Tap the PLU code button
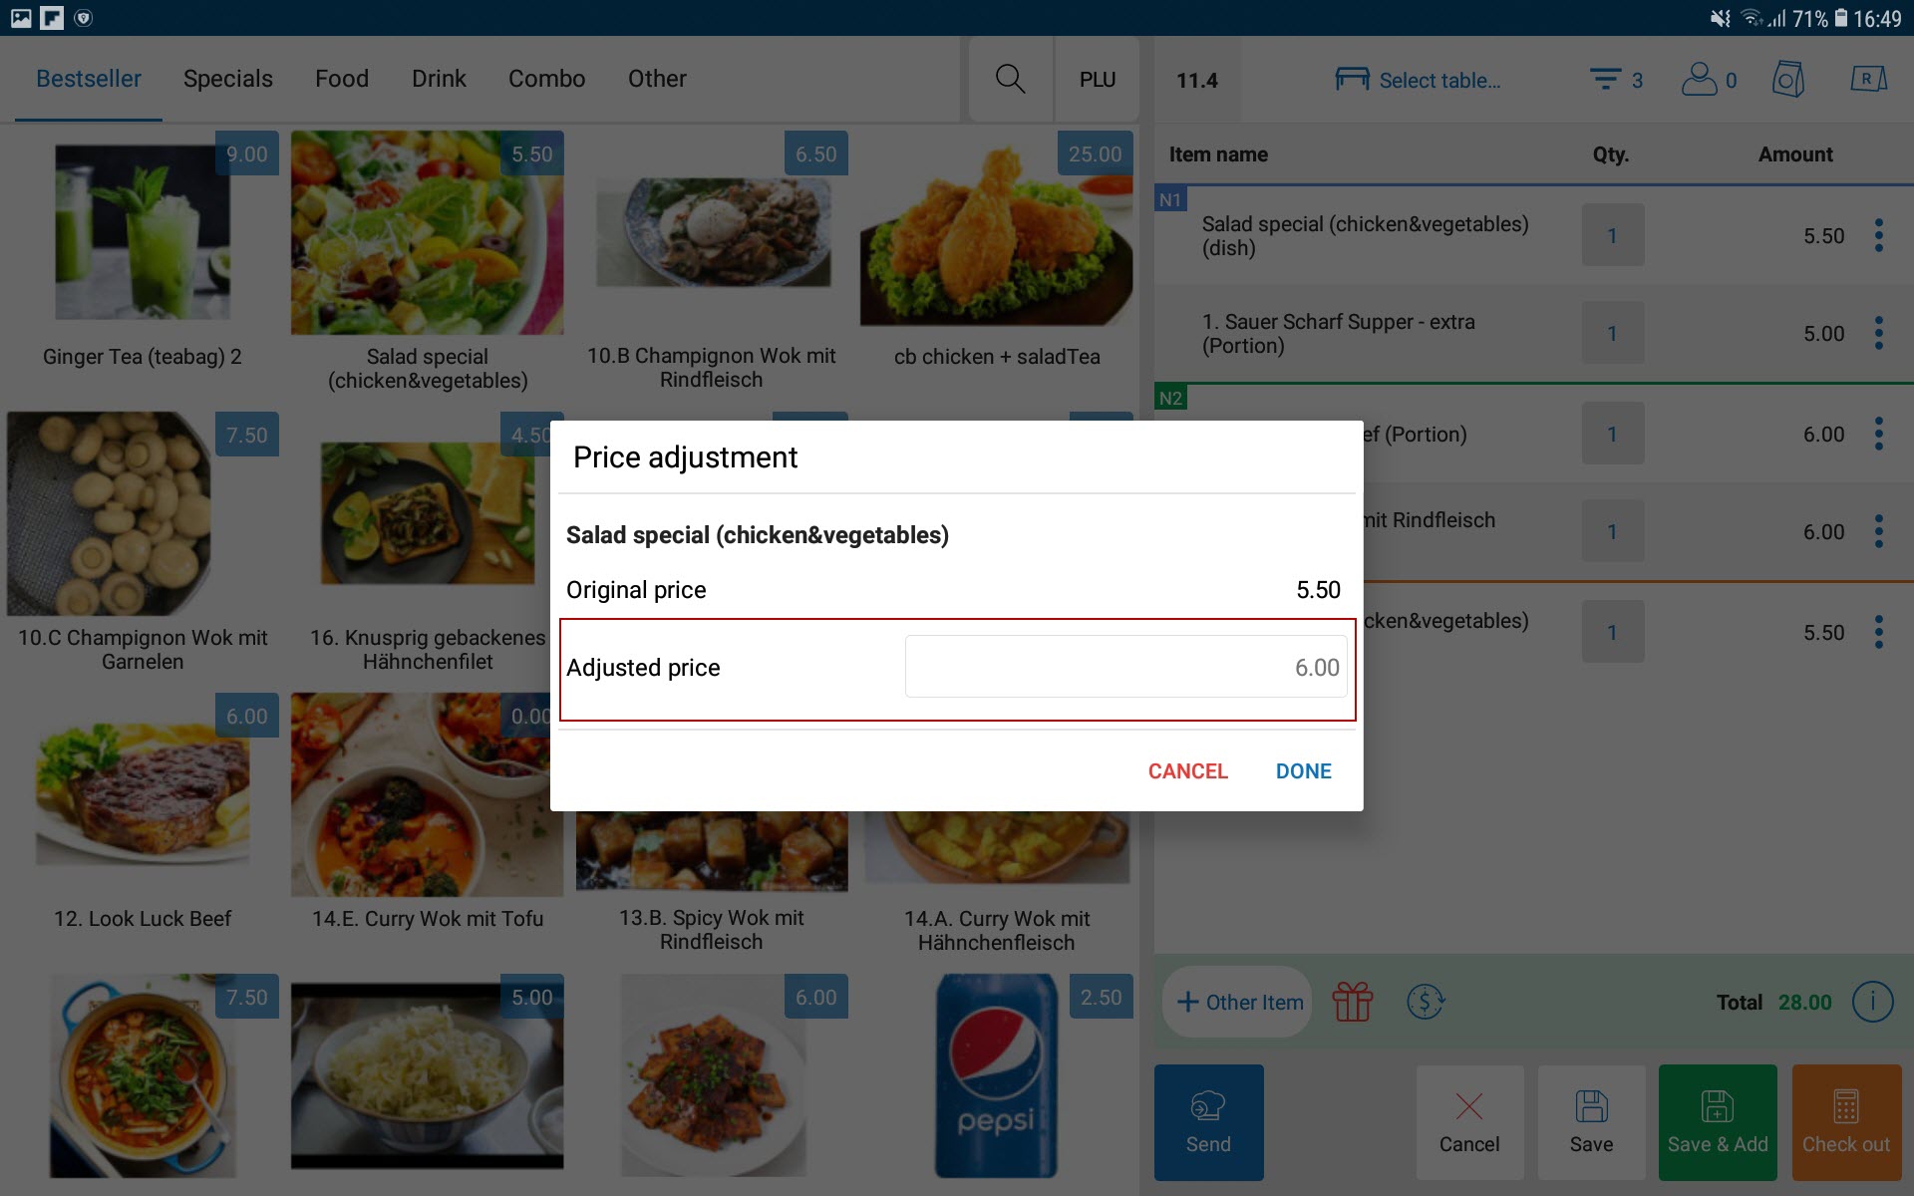The width and height of the screenshot is (1914, 1196). coord(1097,79)
